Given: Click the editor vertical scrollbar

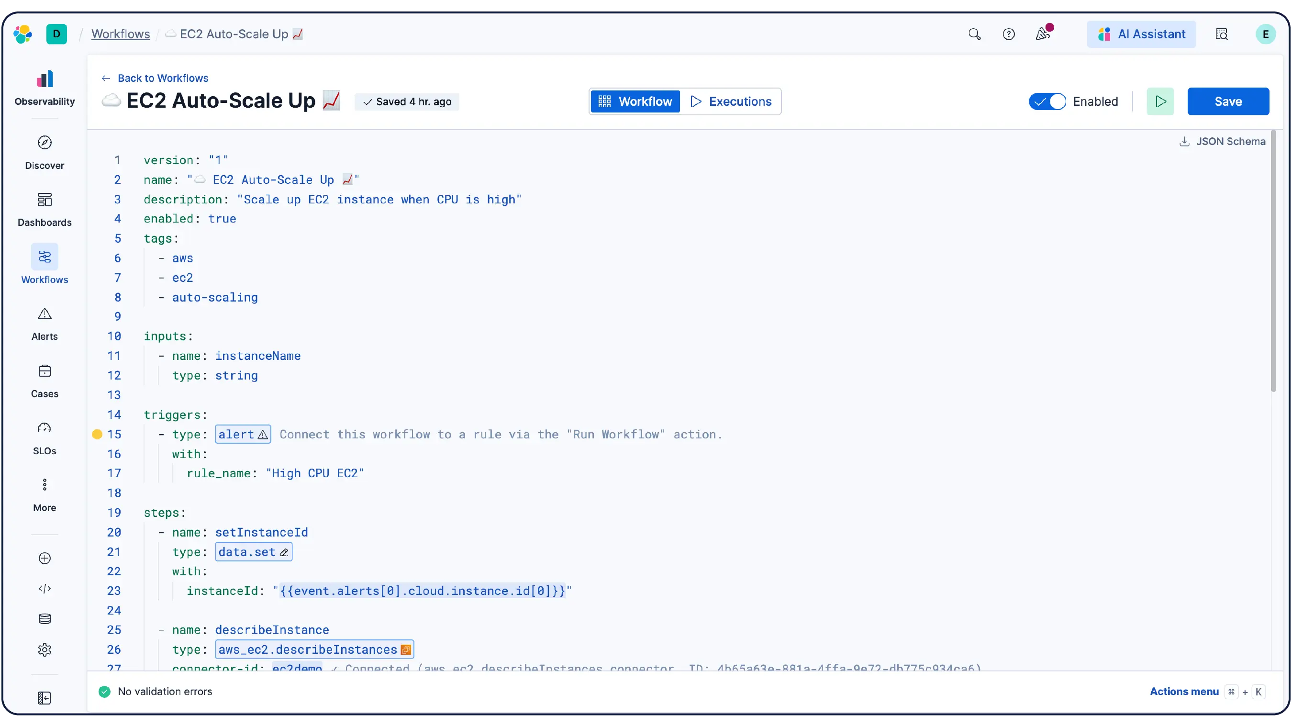Looking at the screenshot, I should click(1273, 261).
